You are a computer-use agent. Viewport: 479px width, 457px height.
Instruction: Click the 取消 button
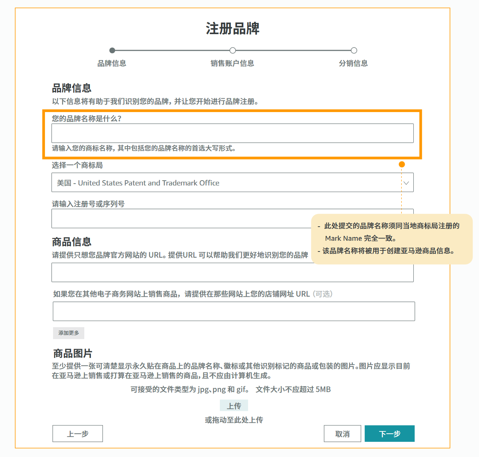[342, 434]
